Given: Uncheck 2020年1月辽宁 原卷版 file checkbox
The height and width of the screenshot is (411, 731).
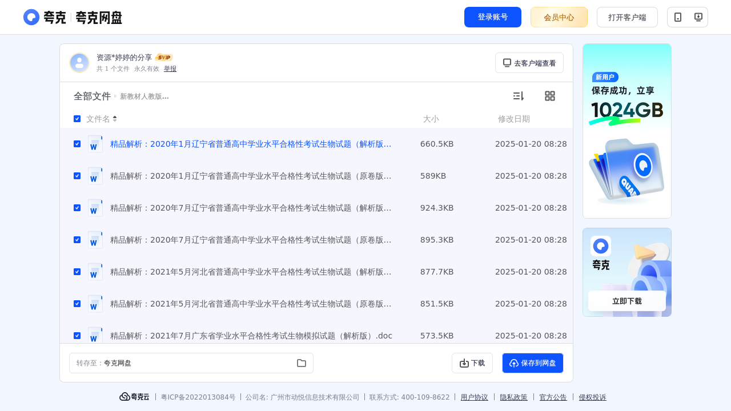Looking at the screenshot, I should click(77, 176).
